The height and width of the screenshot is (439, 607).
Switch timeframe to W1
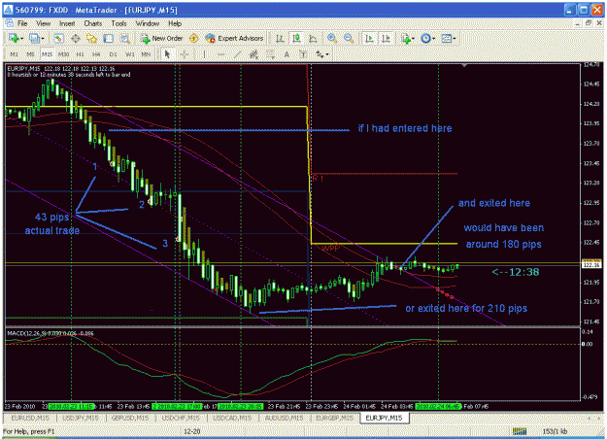130,54
